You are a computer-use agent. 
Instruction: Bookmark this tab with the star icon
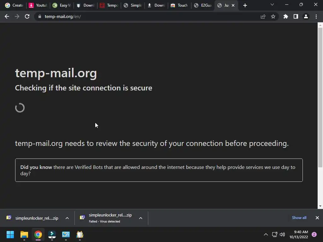(x=273, y=16)
